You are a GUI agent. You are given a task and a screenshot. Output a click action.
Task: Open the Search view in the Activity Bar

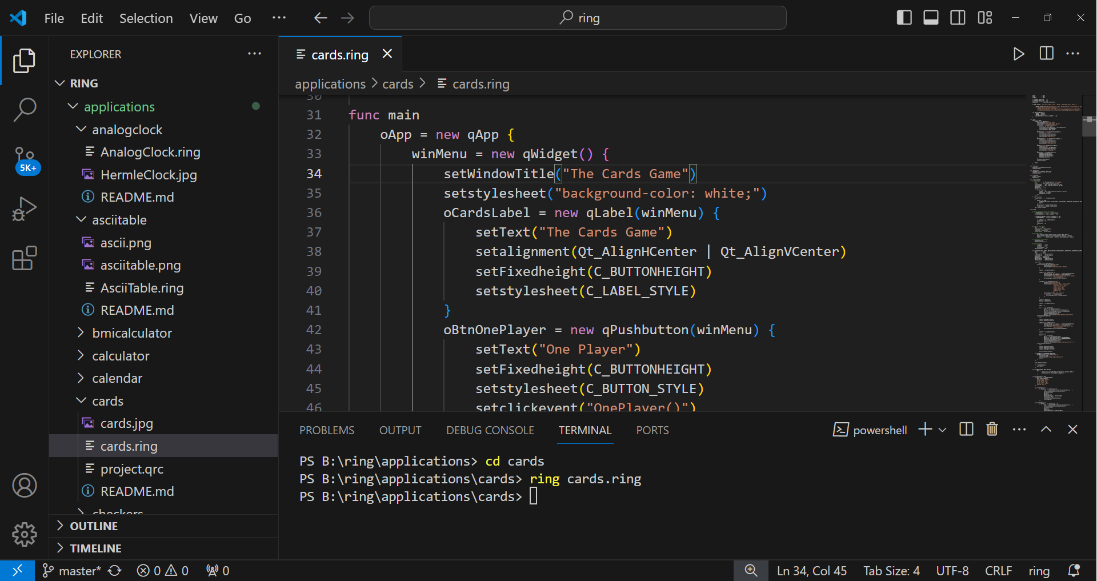[x=25, y=109]
